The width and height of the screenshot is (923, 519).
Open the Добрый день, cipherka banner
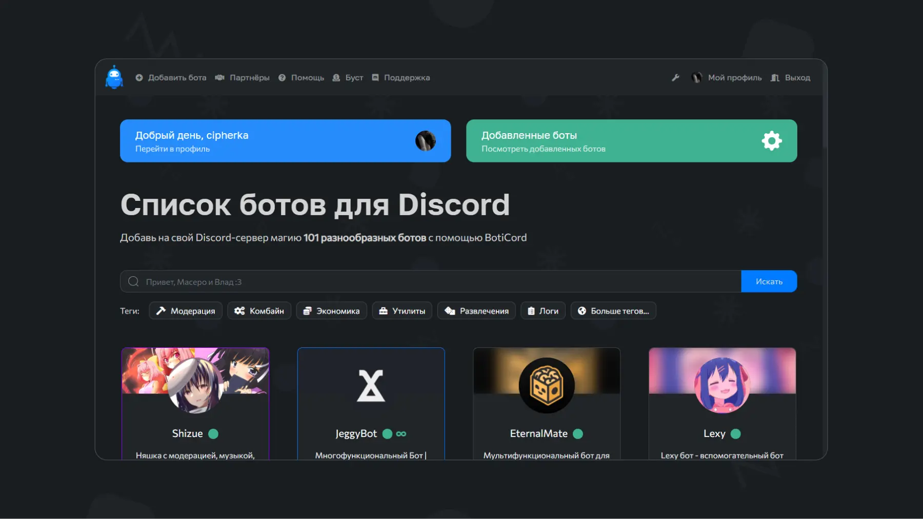point(286,141)
